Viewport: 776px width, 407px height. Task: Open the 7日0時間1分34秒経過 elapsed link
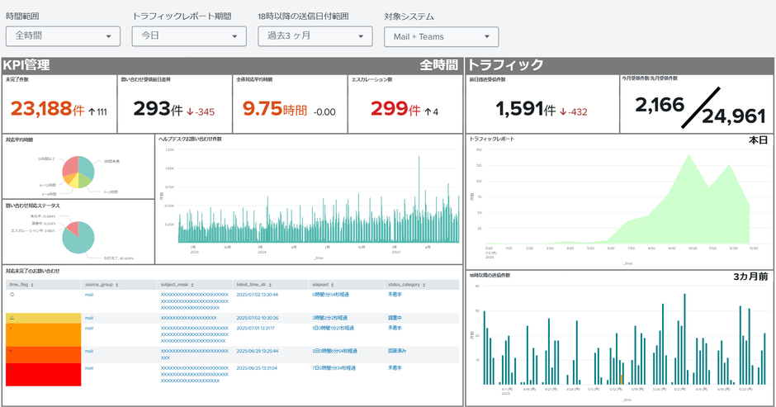tap(334, 367)
